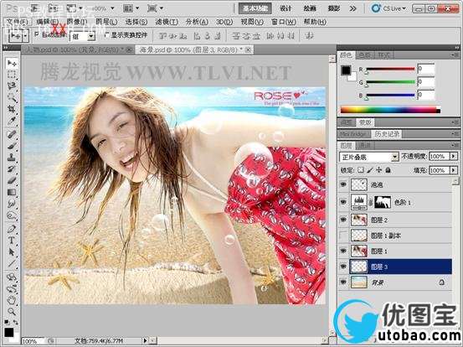The image size is (463, 347).
Task: Select the Line shape tool
Action: (12, 263)
